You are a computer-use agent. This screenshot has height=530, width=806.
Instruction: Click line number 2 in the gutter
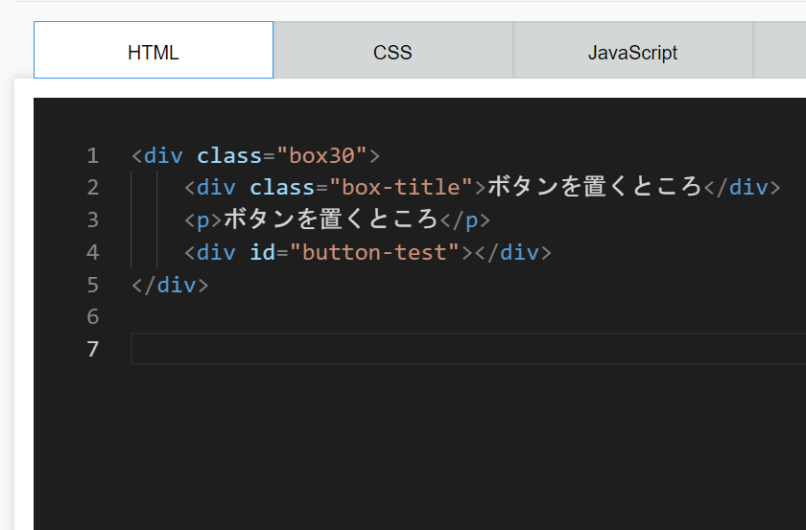tap(92, 188)
